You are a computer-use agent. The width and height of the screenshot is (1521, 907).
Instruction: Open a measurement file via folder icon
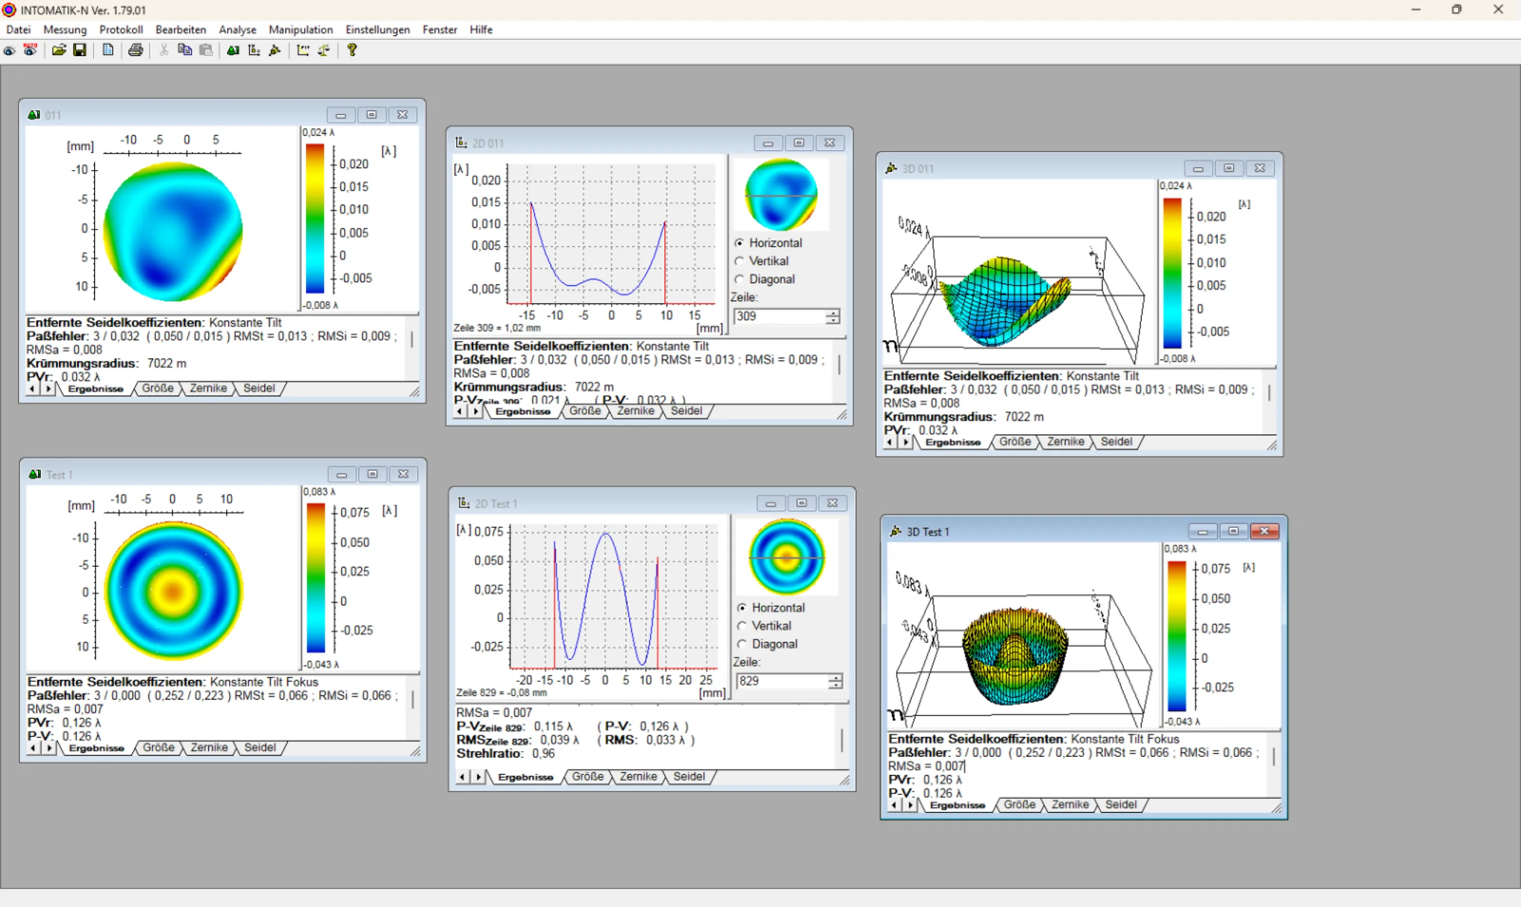(58, 50)
